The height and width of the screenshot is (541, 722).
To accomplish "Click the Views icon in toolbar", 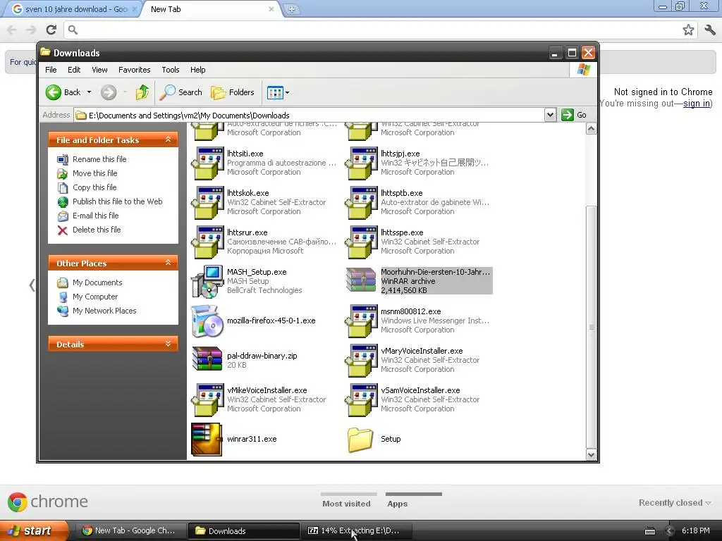I will pos(275,92).
